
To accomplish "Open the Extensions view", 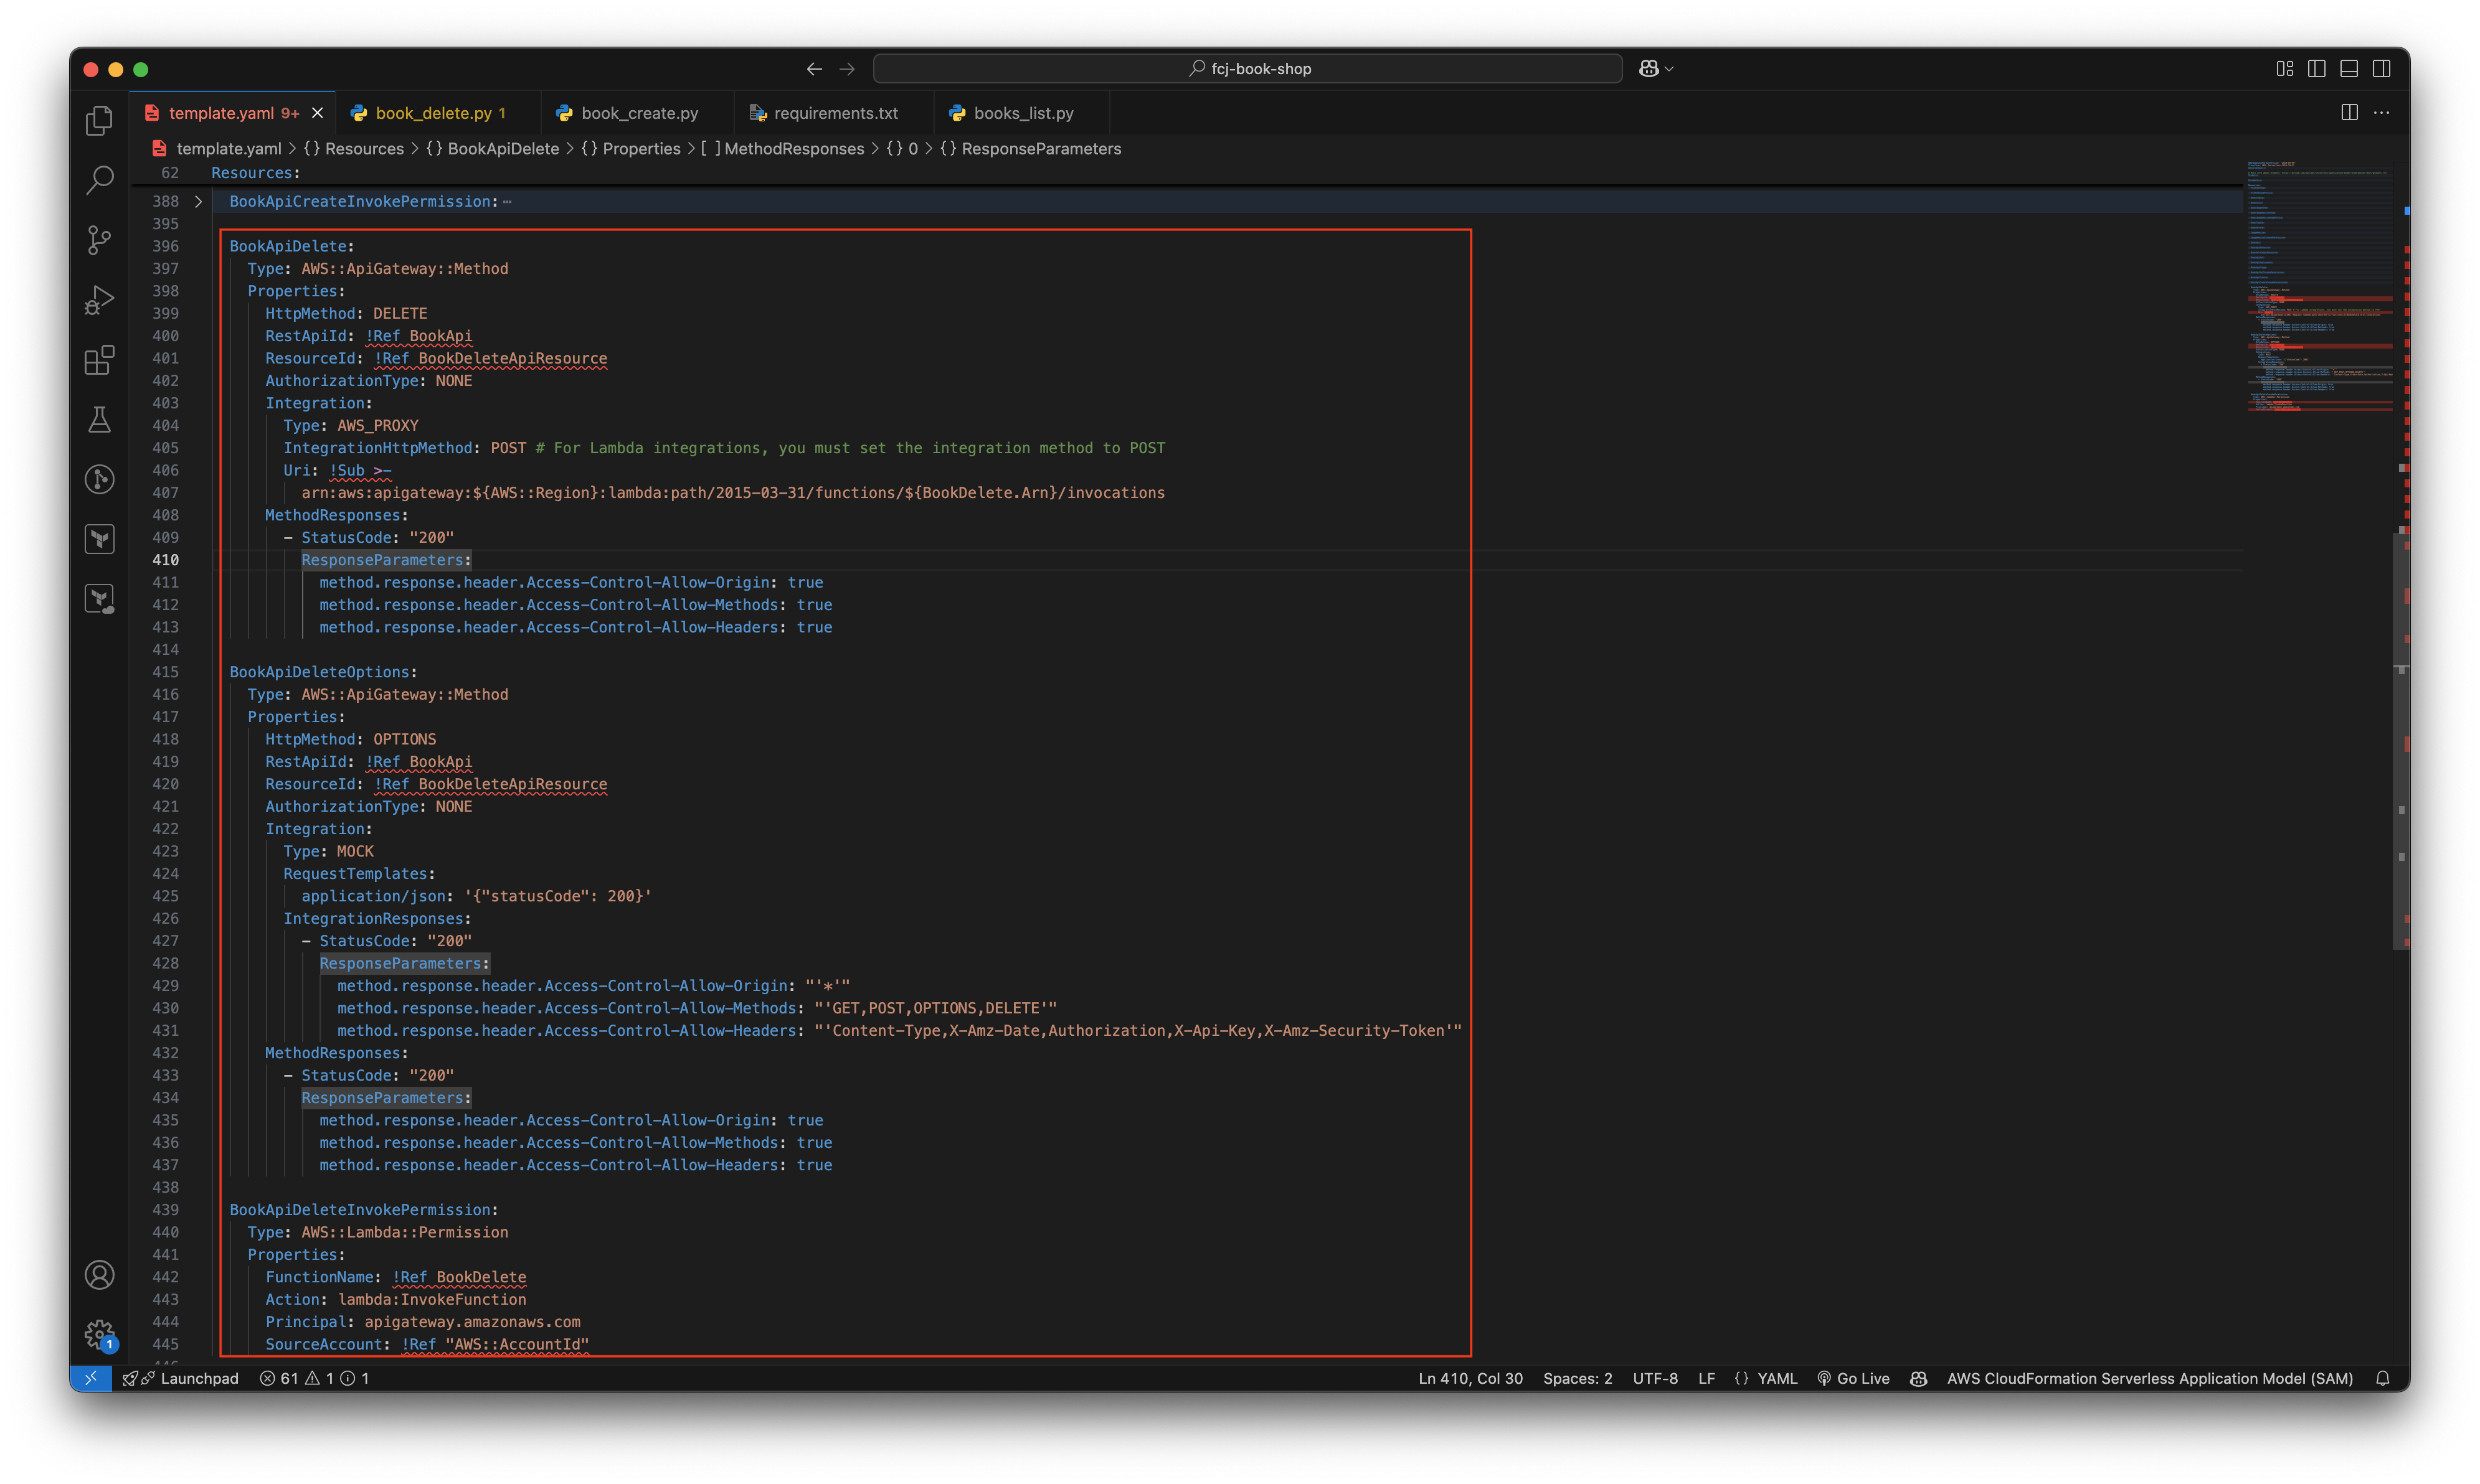I will (x=99, y=360).
